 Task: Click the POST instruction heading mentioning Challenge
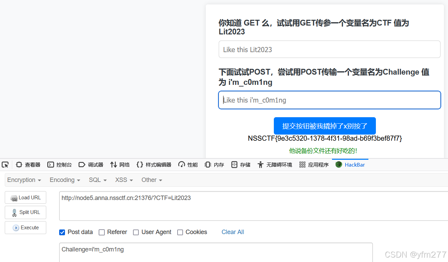click(x=324, y=77)
